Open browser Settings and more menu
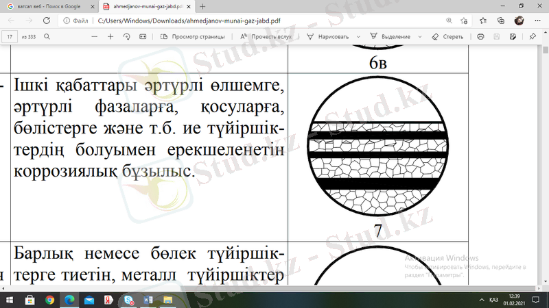The height and width of the screenshot is (308, 549). point(537,21)
